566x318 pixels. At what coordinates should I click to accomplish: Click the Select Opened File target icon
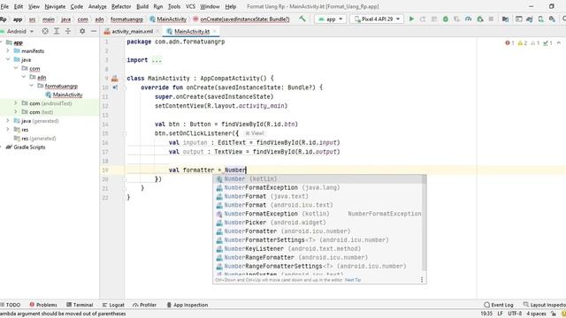(x=45, y=32)
